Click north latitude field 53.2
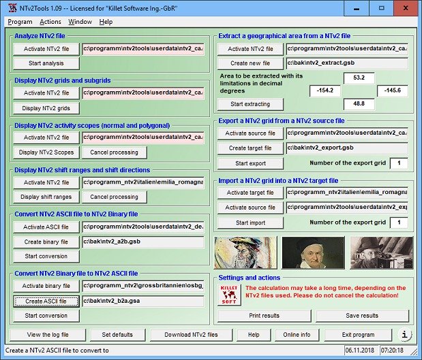422x360 pixels. pyautogui.click(x=359, y=78)
